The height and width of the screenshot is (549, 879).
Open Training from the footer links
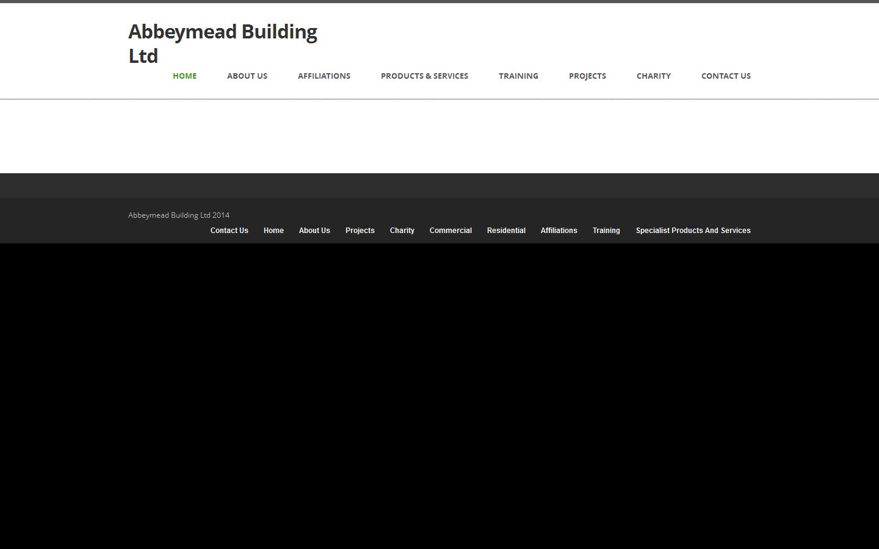pos(606,231)
